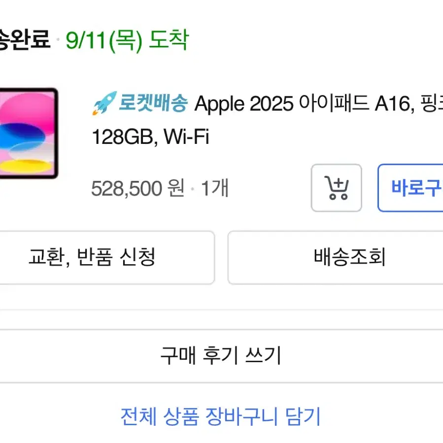Open product details from 128GB, Wi-Fi text
Viewport: 443px width, 443px height.
pos(150,137)
